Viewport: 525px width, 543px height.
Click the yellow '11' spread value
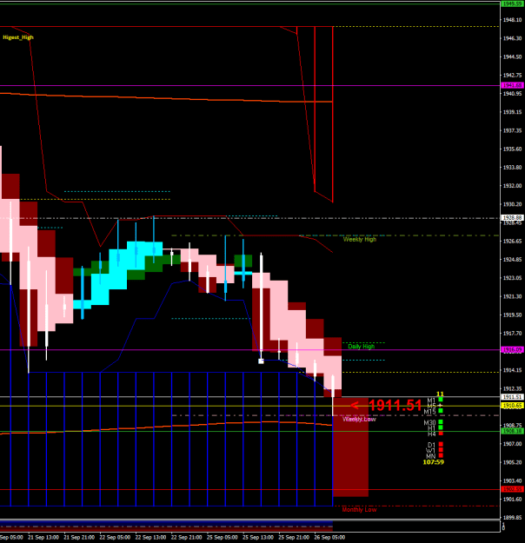pyautogui.click(x=440, y=394)
